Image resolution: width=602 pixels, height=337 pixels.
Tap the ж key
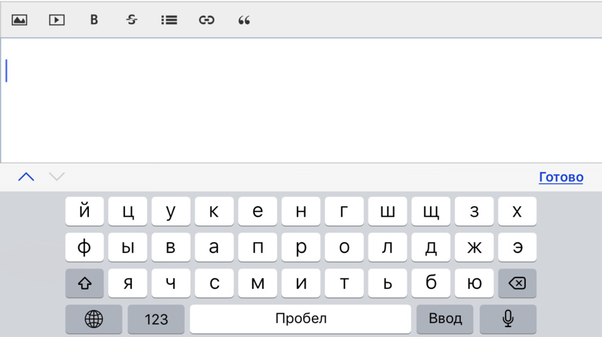point(474,247)
